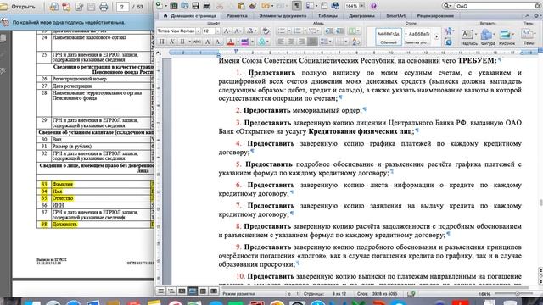Screen dimensions: 543x305
Task: Click the Subscript icon in font group
Action: pos(218,42)
